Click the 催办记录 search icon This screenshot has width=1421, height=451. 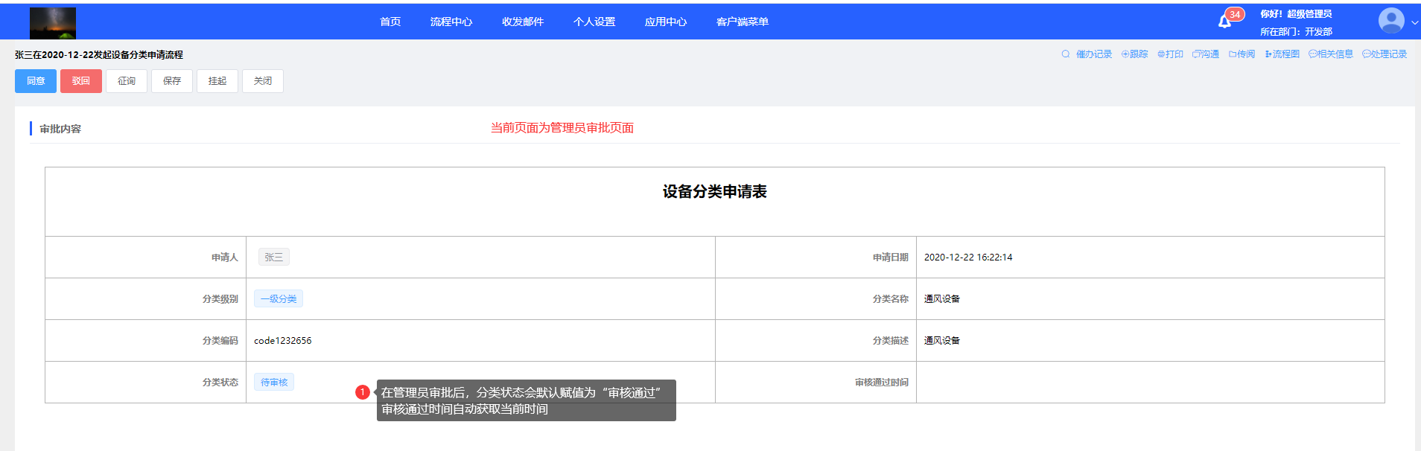(1066, 54)
